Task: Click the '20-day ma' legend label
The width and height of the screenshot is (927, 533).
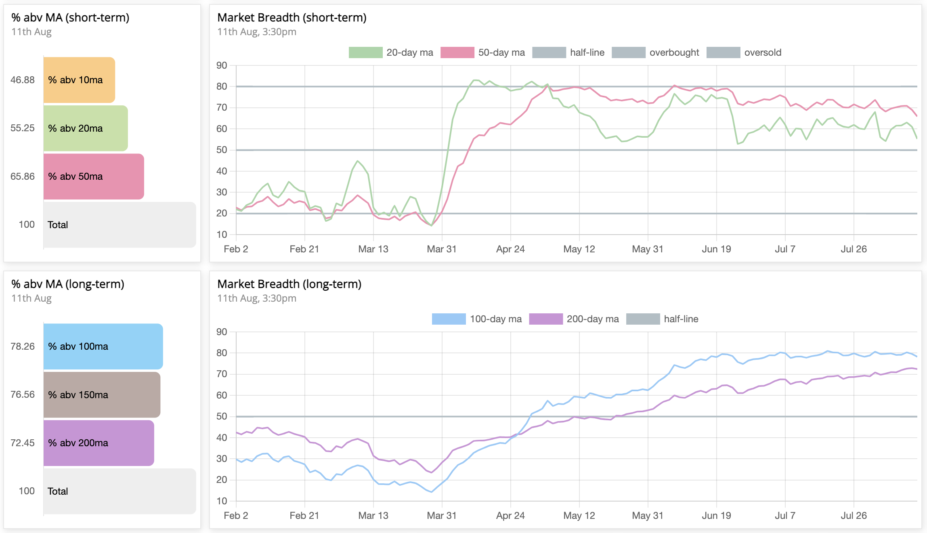Action: tap(409, 52)
